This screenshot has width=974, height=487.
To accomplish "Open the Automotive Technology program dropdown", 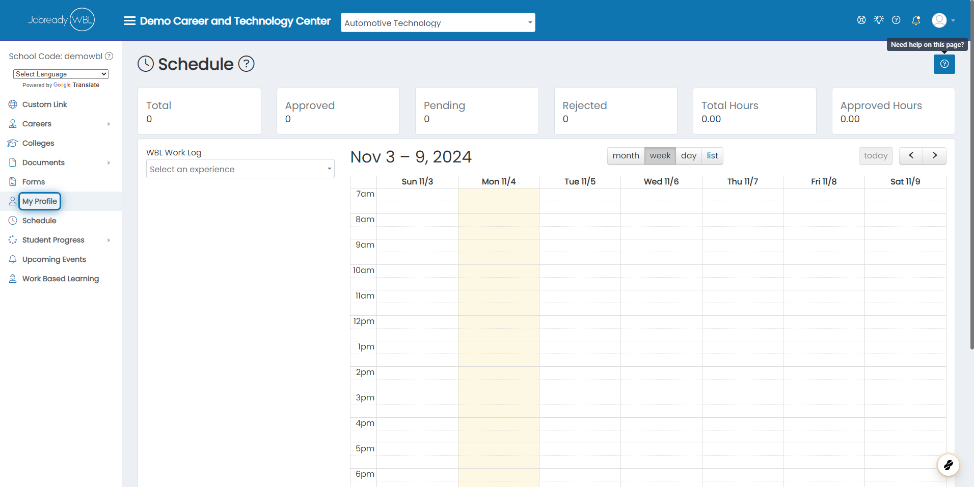I will [x=438, y=22].
